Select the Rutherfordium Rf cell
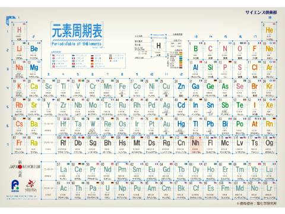This screenshot has height=214, width=285. click(x=64, y=144)
